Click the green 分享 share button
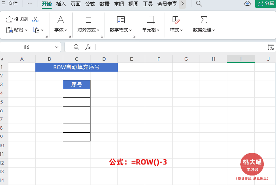This screenshot has width=276, height=185. click(x=266, y=3)
